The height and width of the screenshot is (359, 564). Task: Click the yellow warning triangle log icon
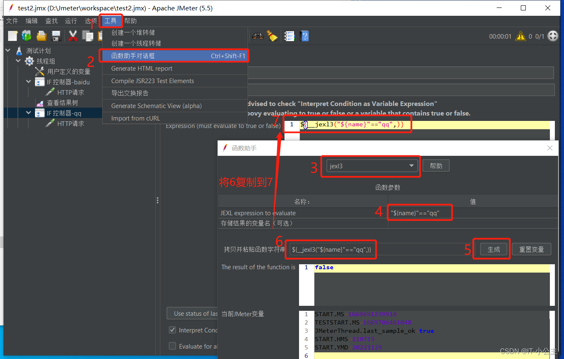tap(520, 36)
